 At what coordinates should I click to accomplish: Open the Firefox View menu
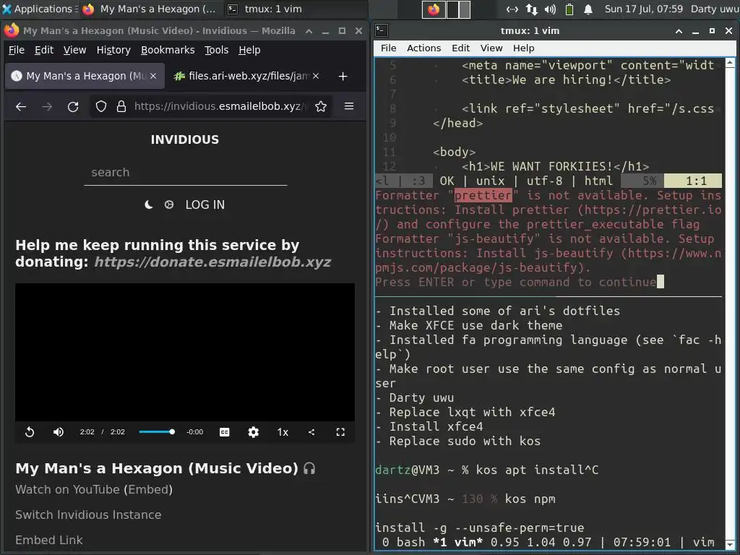pyautogui.click(x=74, y=50)
